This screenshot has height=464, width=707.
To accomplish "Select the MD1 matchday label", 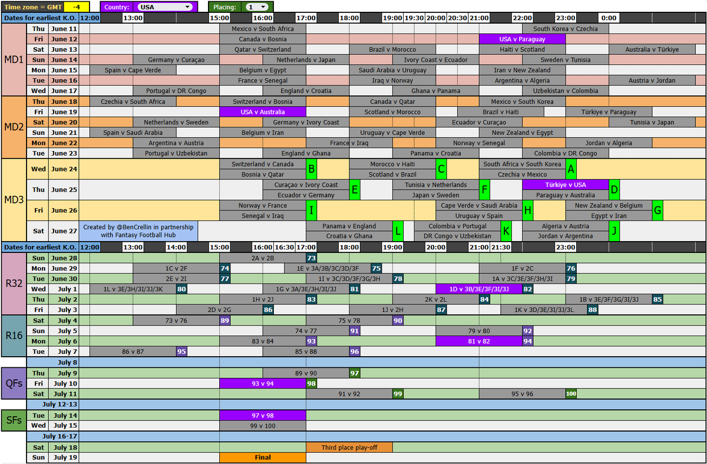I will 14,60.
